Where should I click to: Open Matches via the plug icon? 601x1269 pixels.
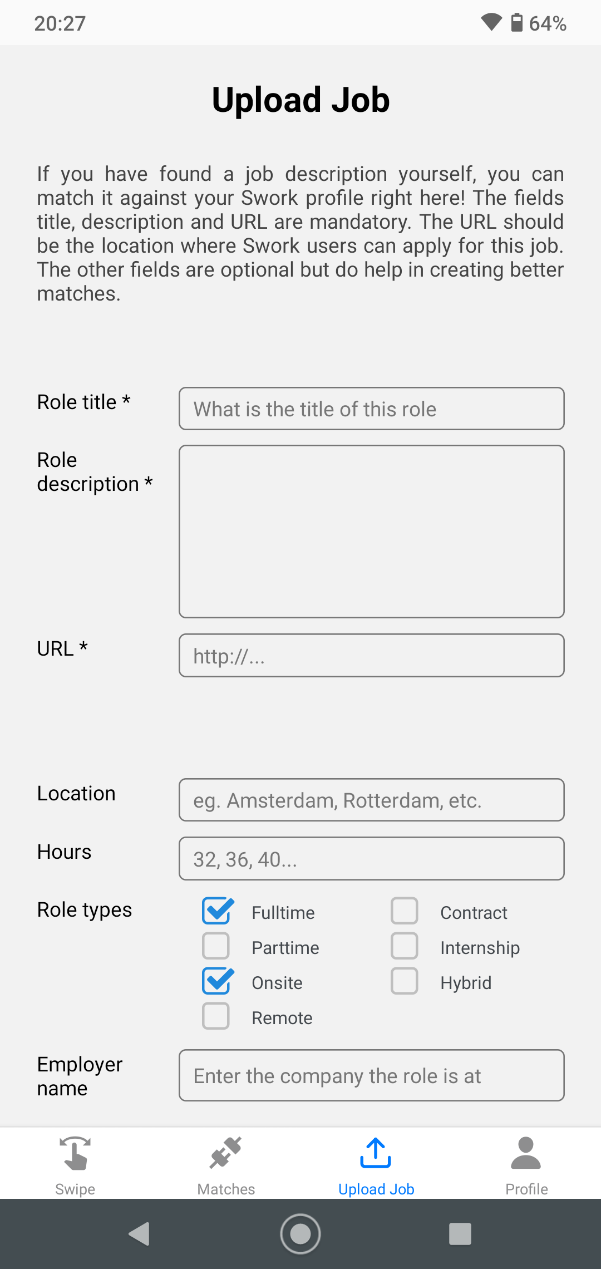(225, 1153)
